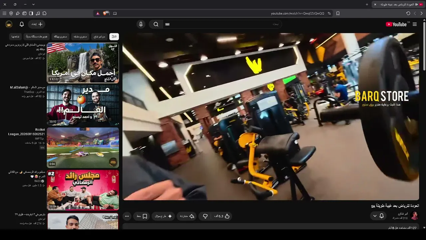Share the video via مشاركة button
The width and height of the screenshot is (426, 240).
[x=187, y=216]
